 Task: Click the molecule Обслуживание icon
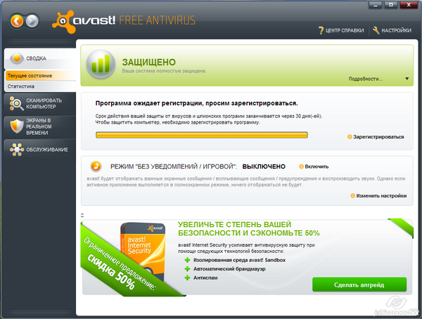point(17,150)
